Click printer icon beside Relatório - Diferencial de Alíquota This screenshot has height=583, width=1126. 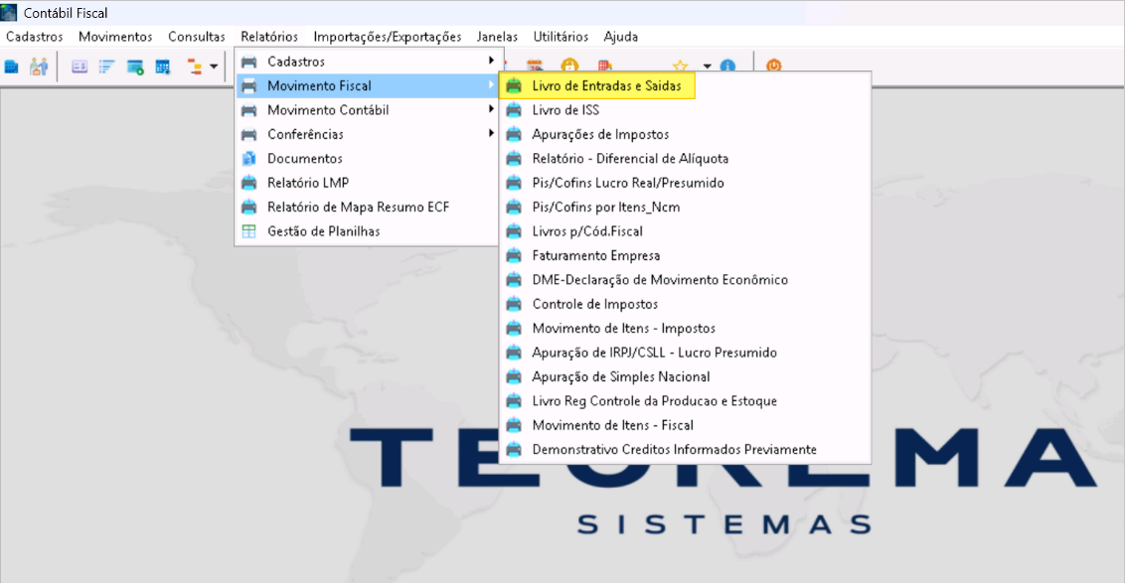click(514, 159)
